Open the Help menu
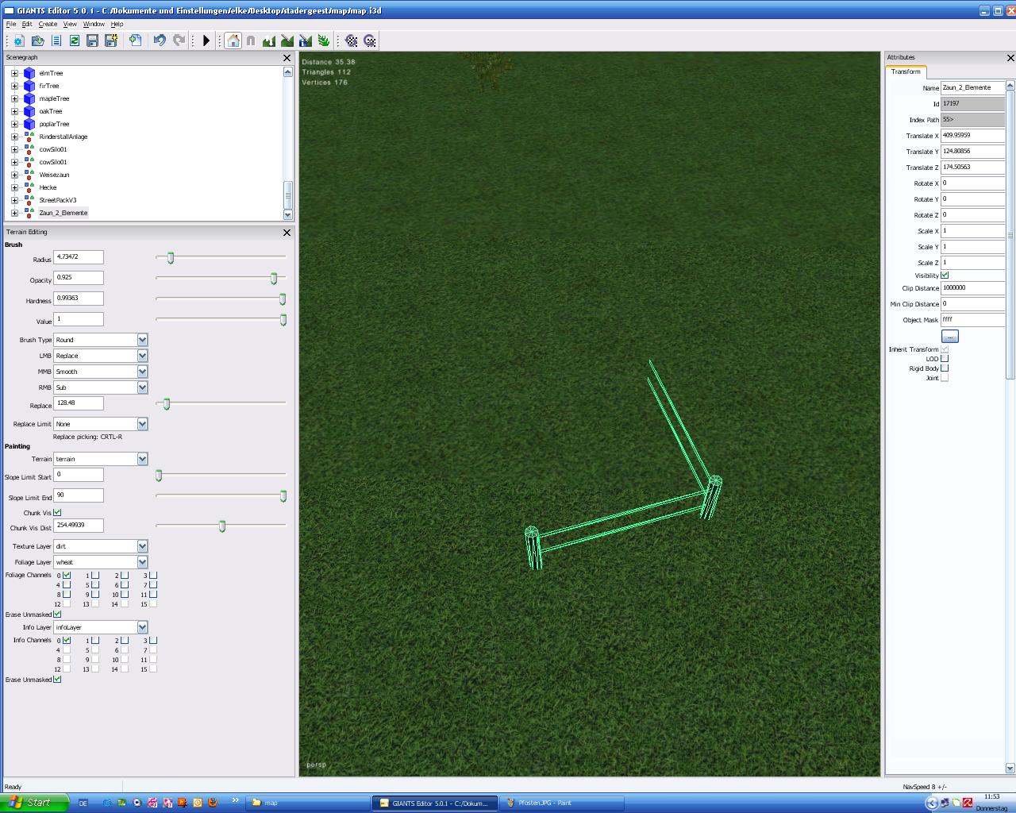 point(117,24)
